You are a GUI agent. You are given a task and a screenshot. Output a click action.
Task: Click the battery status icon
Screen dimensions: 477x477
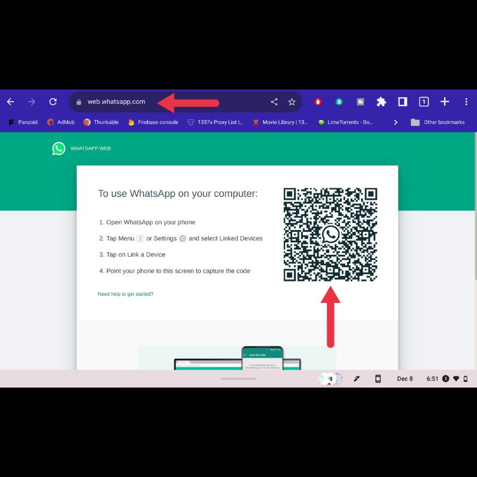(466, 379)
